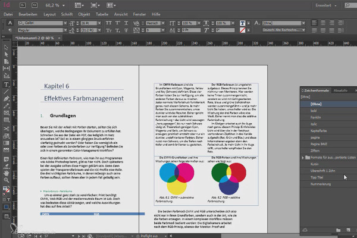
Task: Switch to Character formatting controls (A)
Action: coord(10,23)
